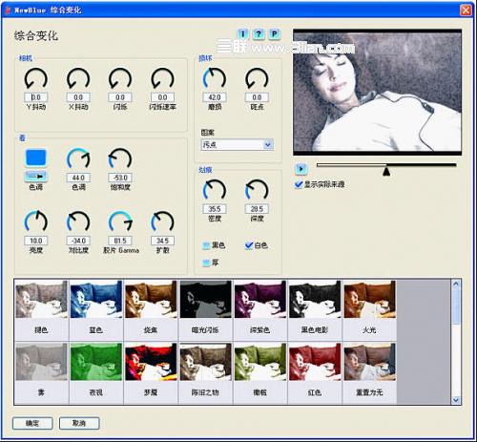Viewport: 477px width, 442px height.
Task: Select the 烧焦 preset thumbnail
Action: click(151, 300)
